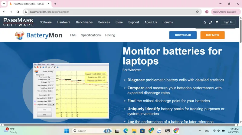Viewport: 242px width, 135px height.
Task: Open Zalo from the taskbar
Action: coord(159,131)
